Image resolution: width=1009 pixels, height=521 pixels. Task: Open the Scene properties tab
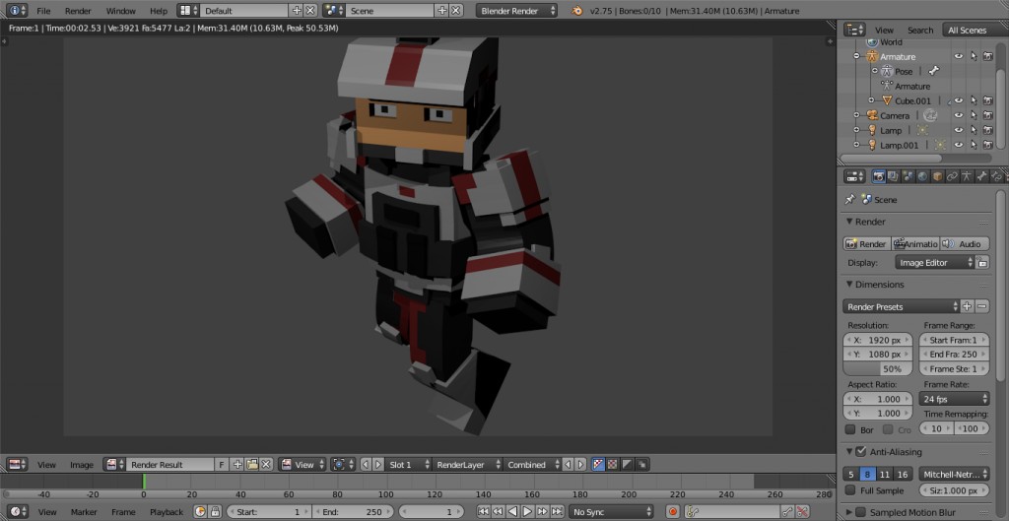(908, 176)
